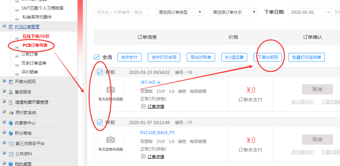
Task: Collapse the PCB订单管理 tree node
Action: tap(4, 26)
